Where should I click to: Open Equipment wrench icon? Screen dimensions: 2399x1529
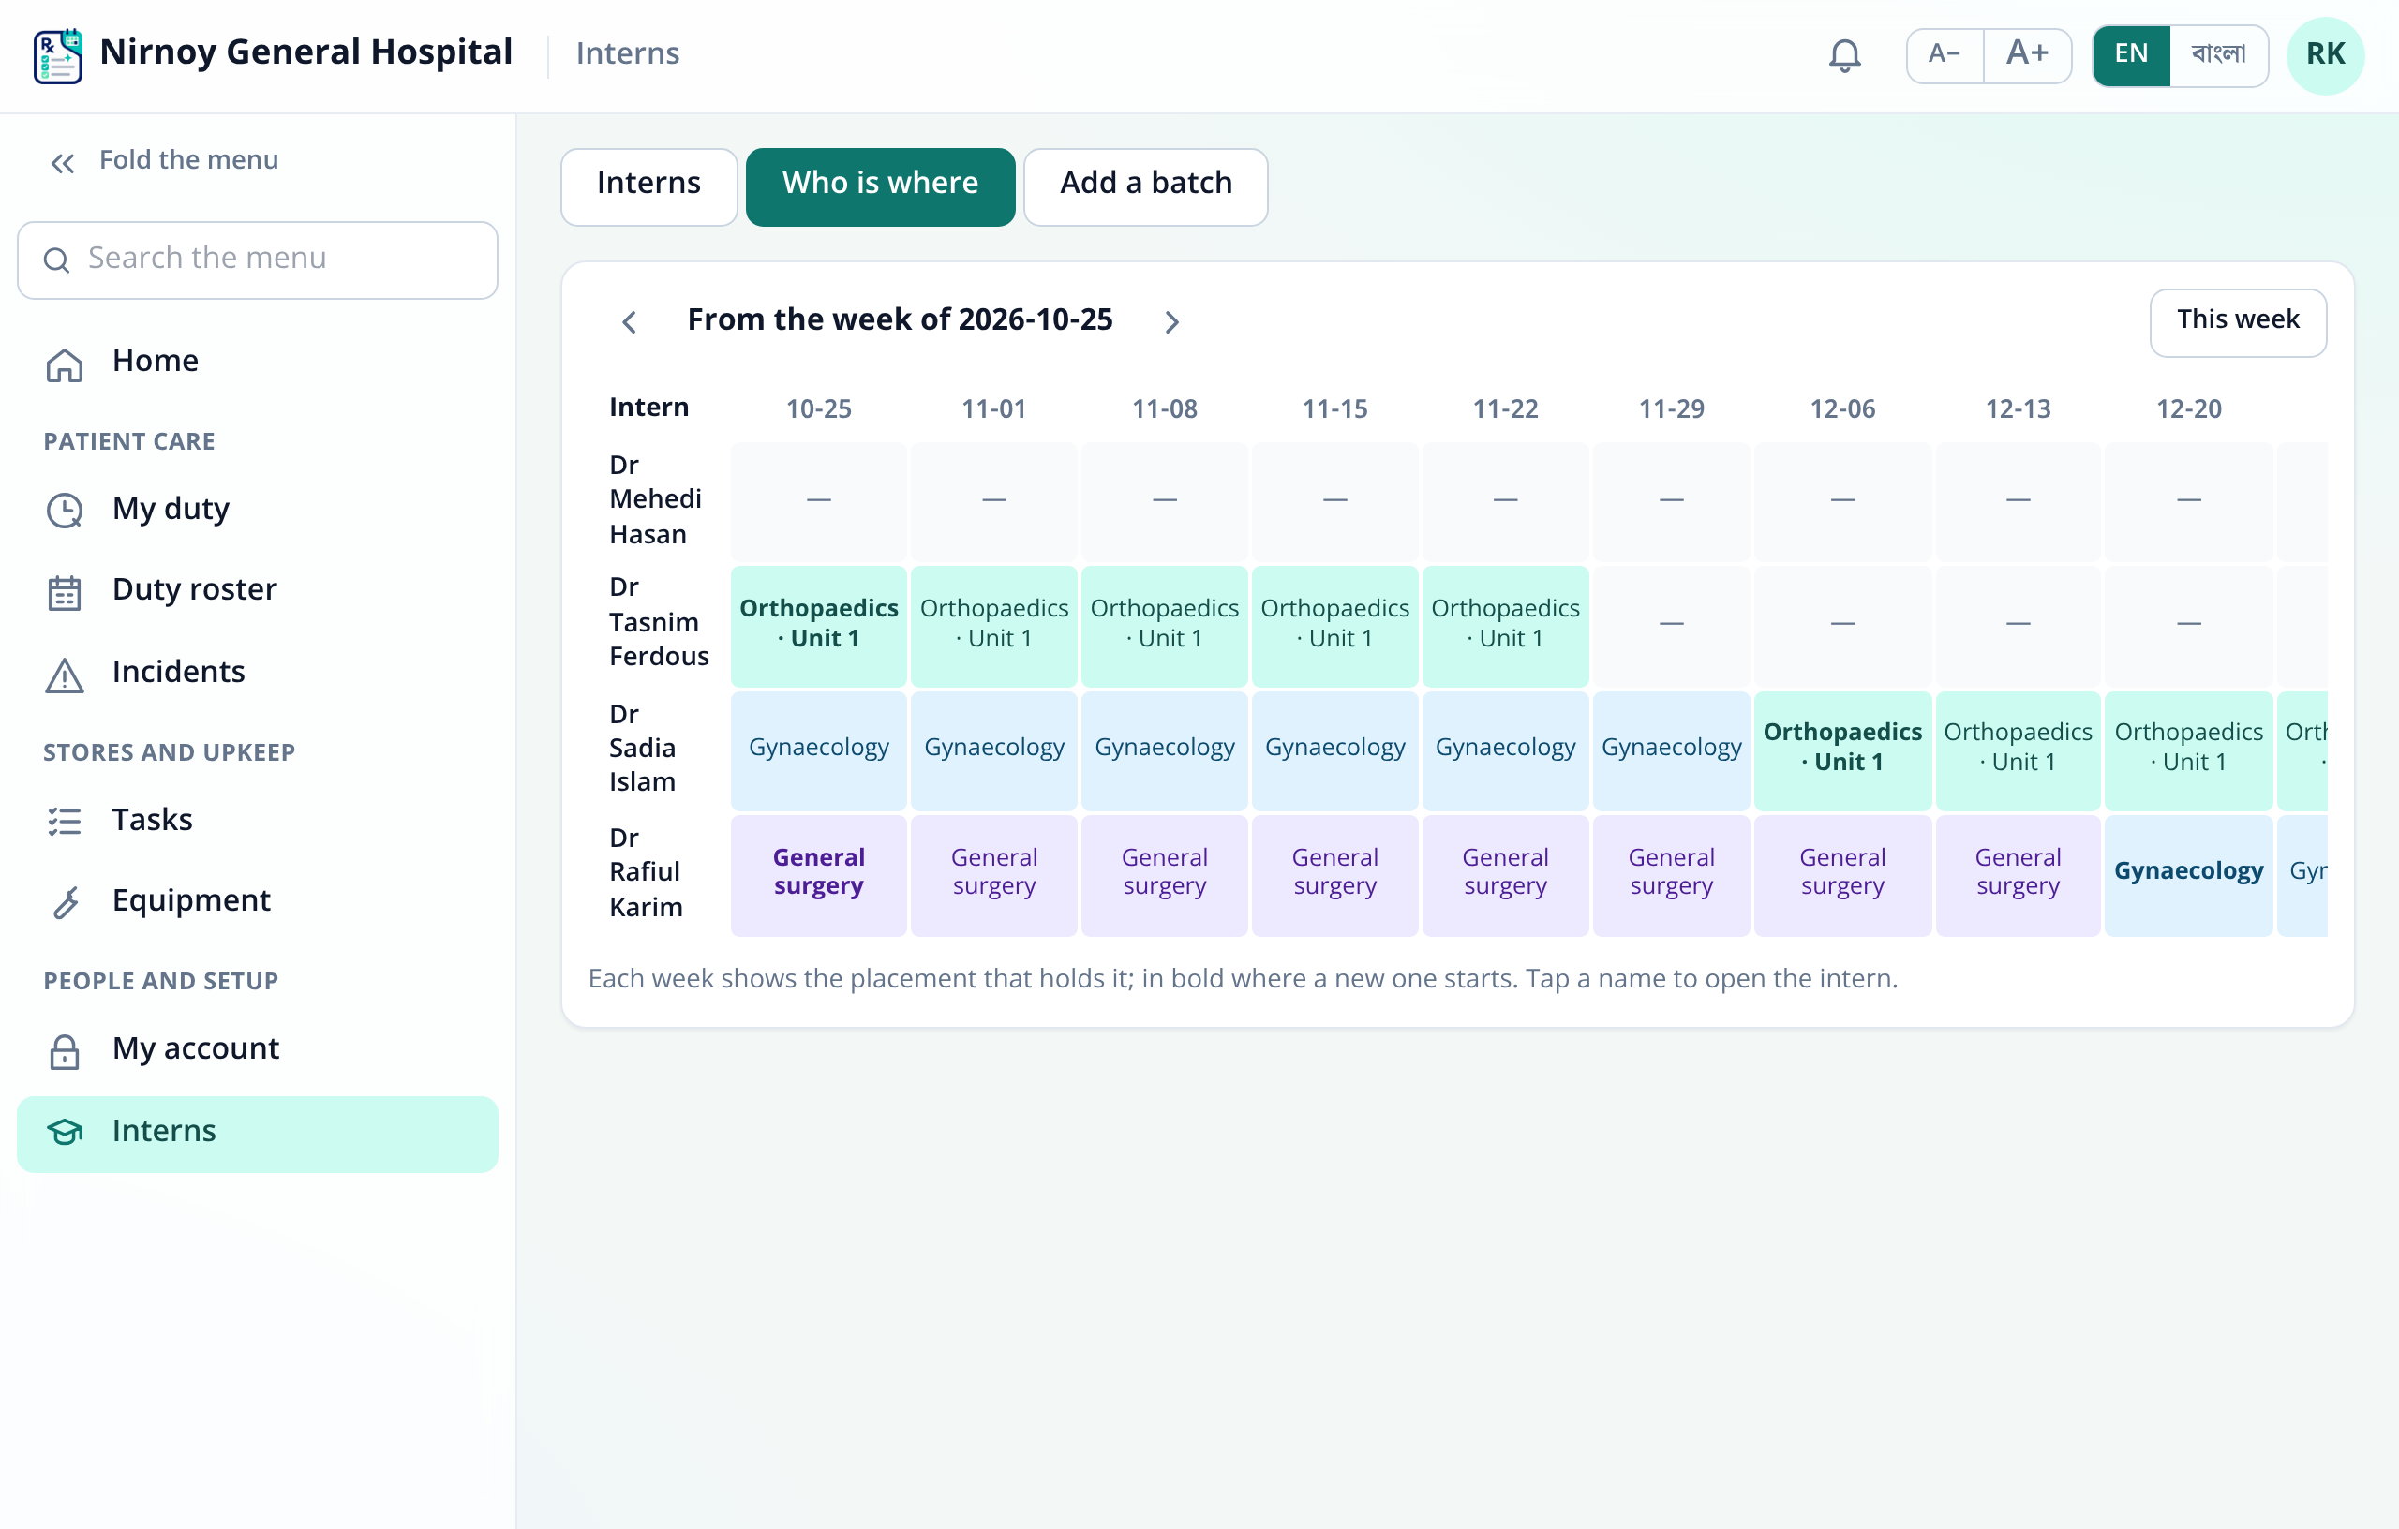click(x=65, y=902)
